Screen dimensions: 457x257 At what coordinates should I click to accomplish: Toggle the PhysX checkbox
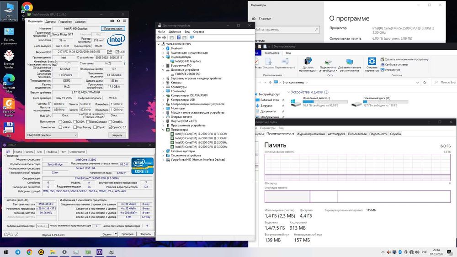click(95, 127)
